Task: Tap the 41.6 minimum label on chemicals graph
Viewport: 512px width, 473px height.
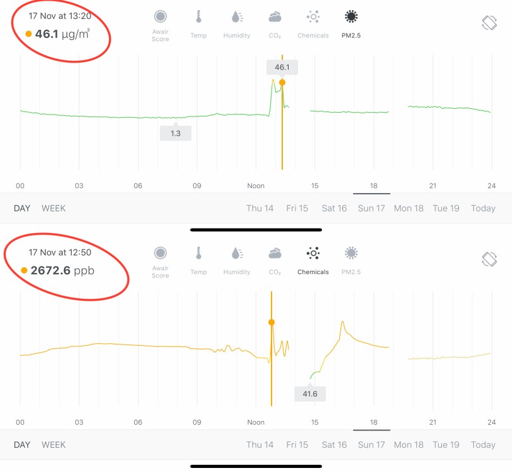Action: [x=310, y=394]
